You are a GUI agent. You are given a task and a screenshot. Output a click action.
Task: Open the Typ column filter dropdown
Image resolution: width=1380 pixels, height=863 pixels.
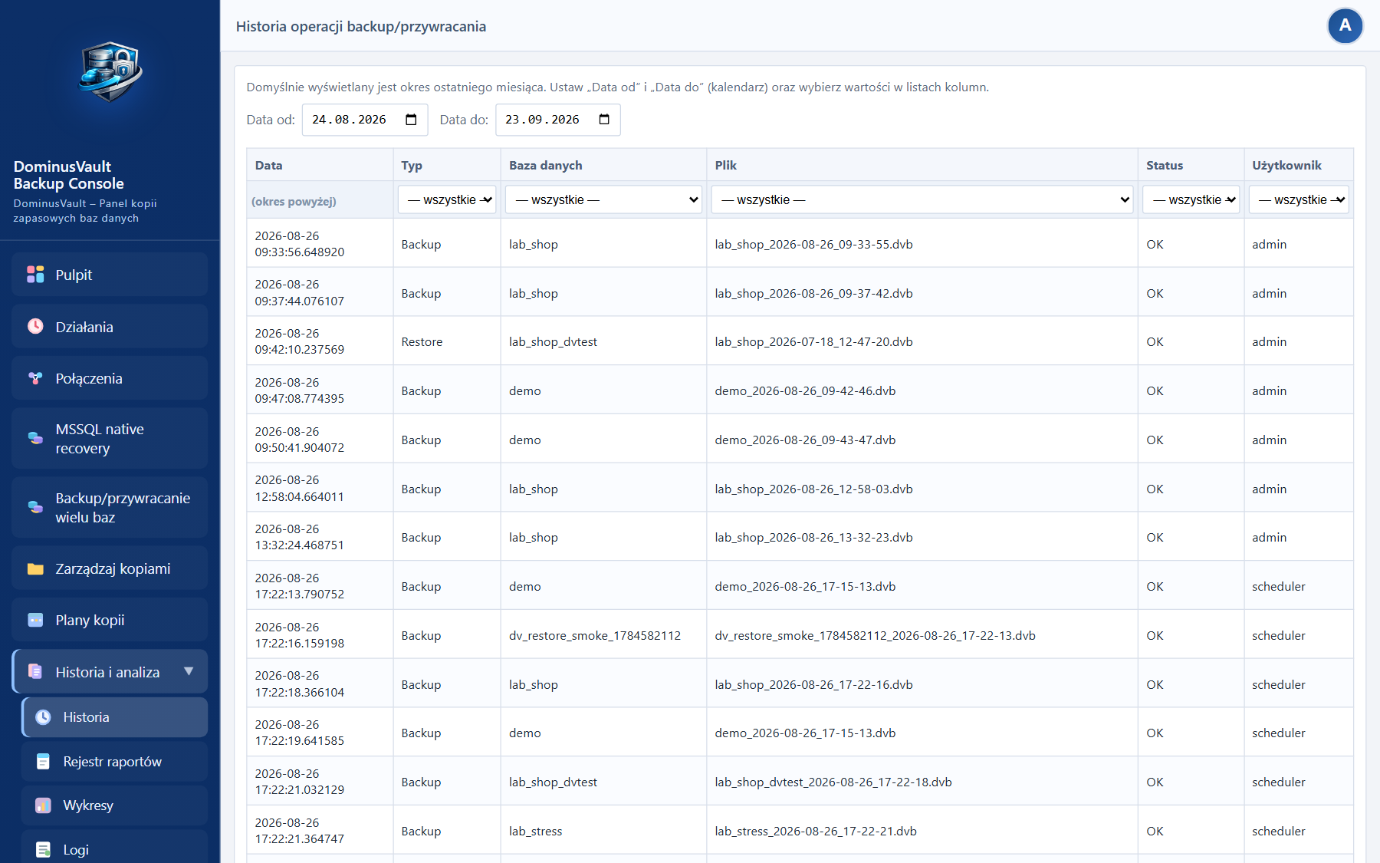pos(447,199)
